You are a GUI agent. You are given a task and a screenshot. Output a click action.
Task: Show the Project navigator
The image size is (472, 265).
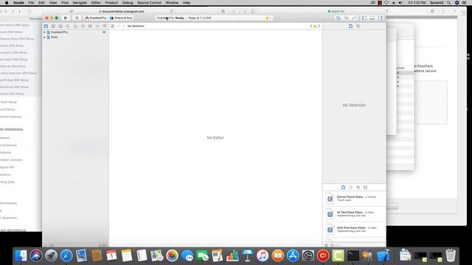pyautogui.click(x=46, y=26)
